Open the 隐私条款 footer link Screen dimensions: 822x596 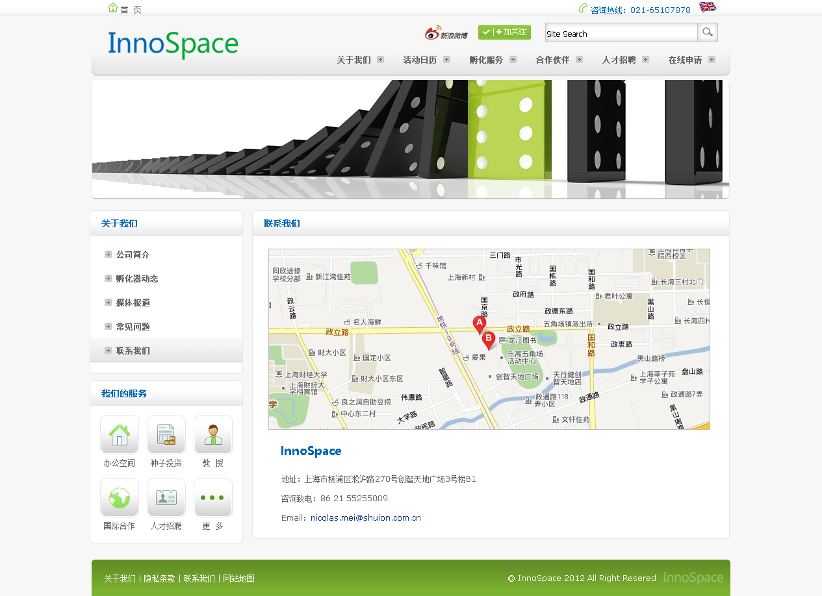click(x=159, y=578)
